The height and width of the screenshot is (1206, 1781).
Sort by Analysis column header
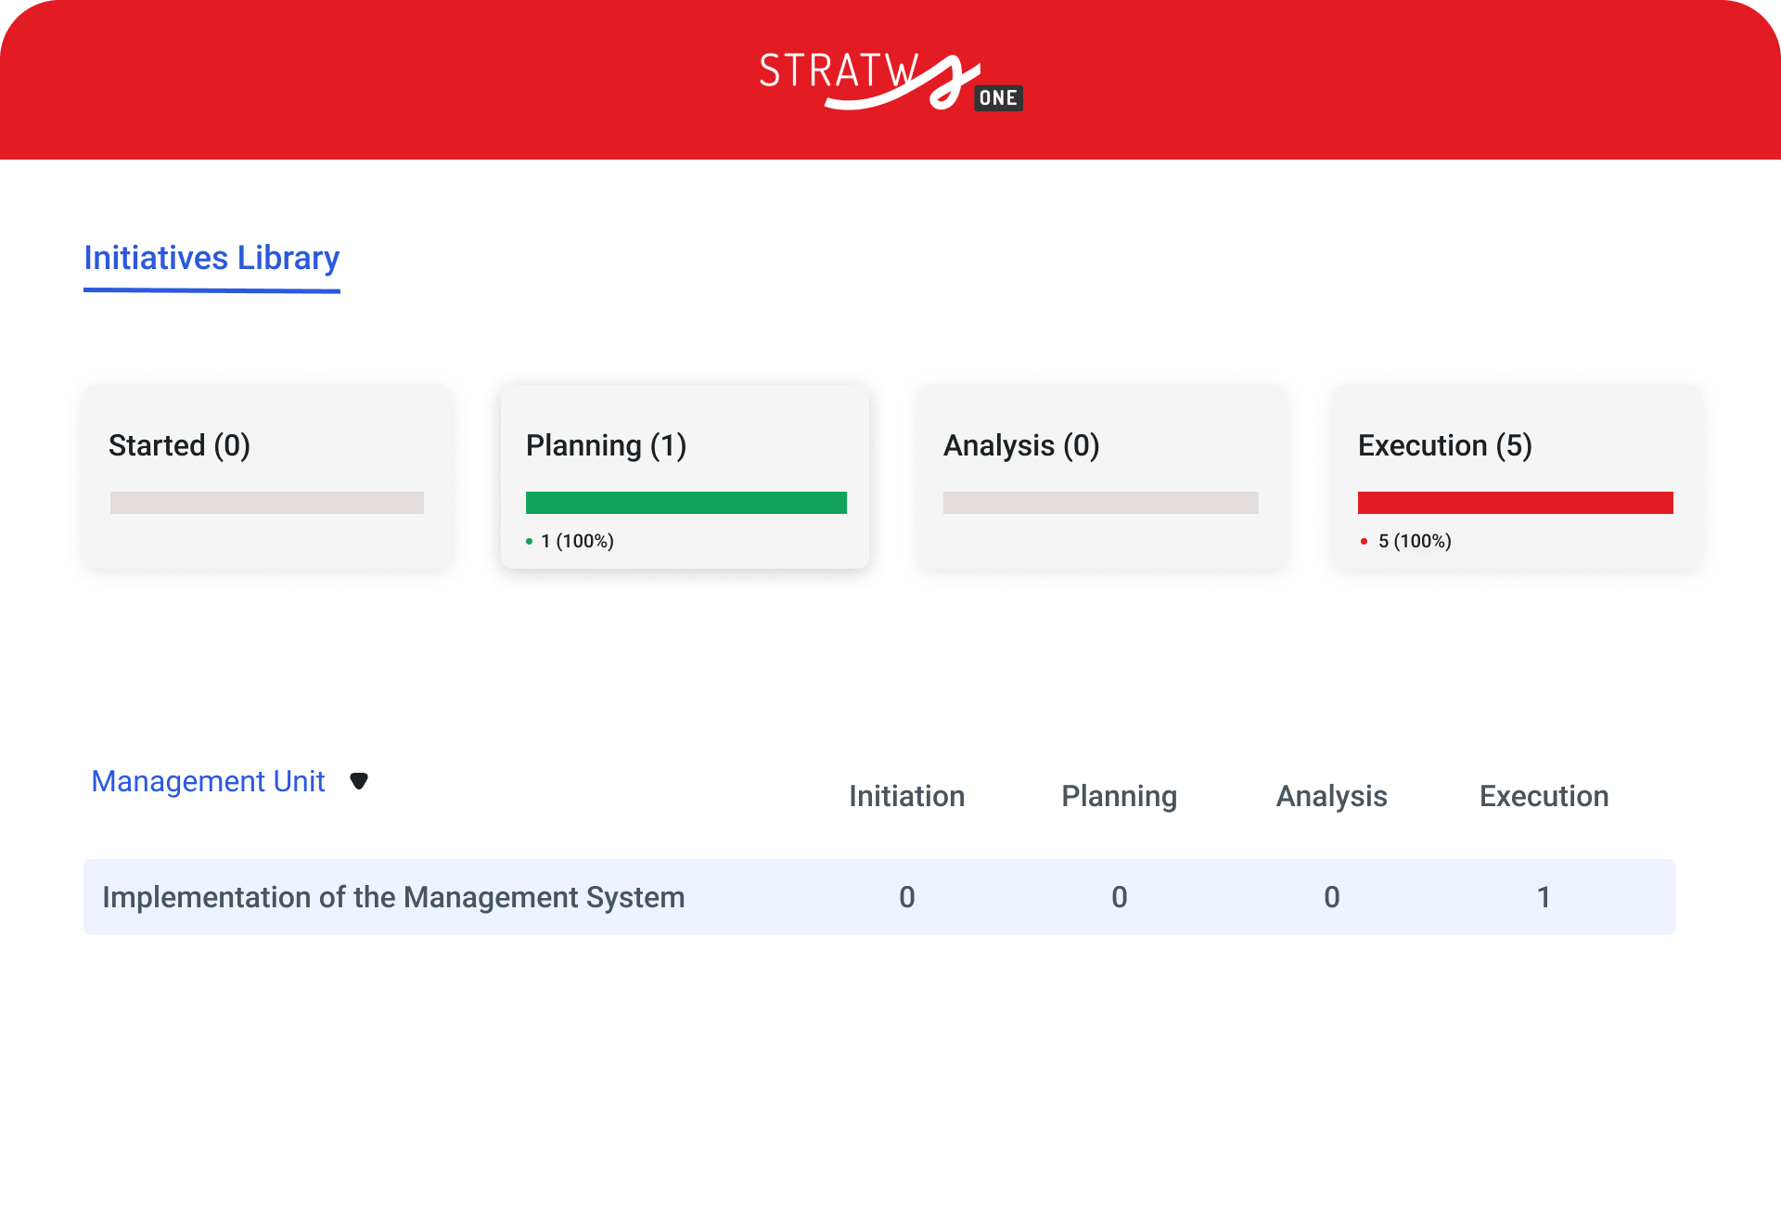coord(1331,796)
